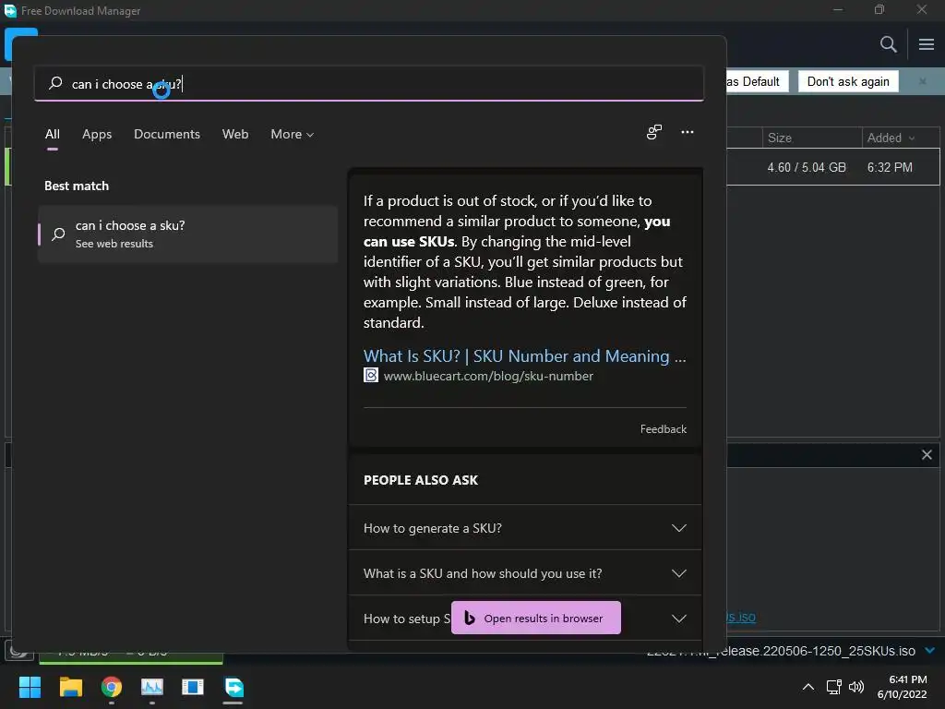The image size is (945, 709).
Task: Click the bluecart.com URL text
Action: pos(488,376)
